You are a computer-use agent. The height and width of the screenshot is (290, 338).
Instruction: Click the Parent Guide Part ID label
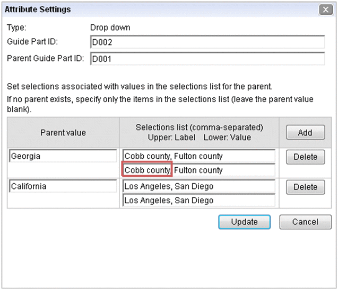coord(45,58)
